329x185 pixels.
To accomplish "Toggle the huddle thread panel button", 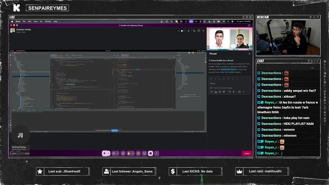I will pyautogui.click(x=151, y=153).
